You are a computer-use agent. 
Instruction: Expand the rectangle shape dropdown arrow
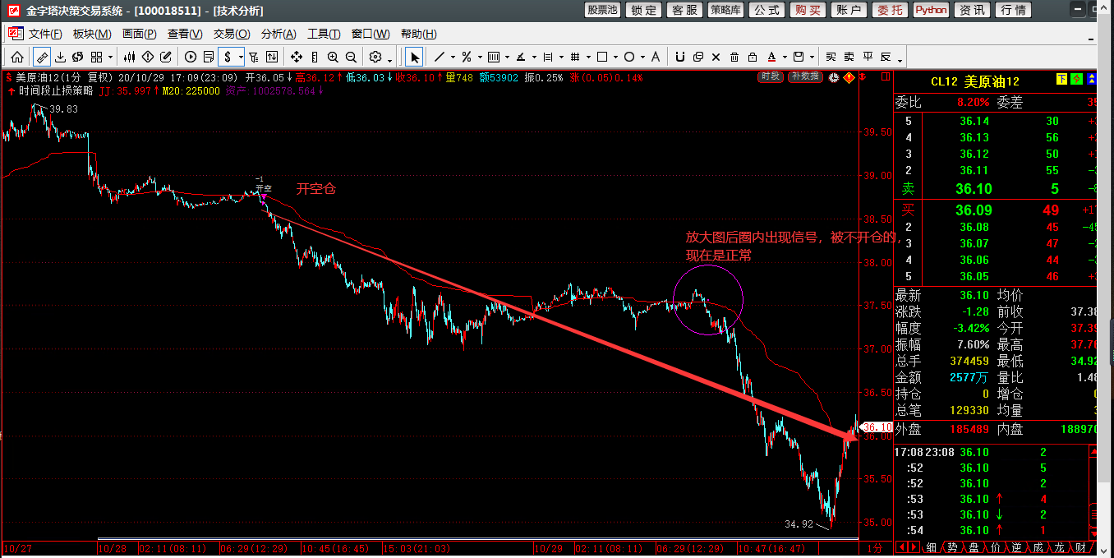pyautogui.click(x=615, y=58)
